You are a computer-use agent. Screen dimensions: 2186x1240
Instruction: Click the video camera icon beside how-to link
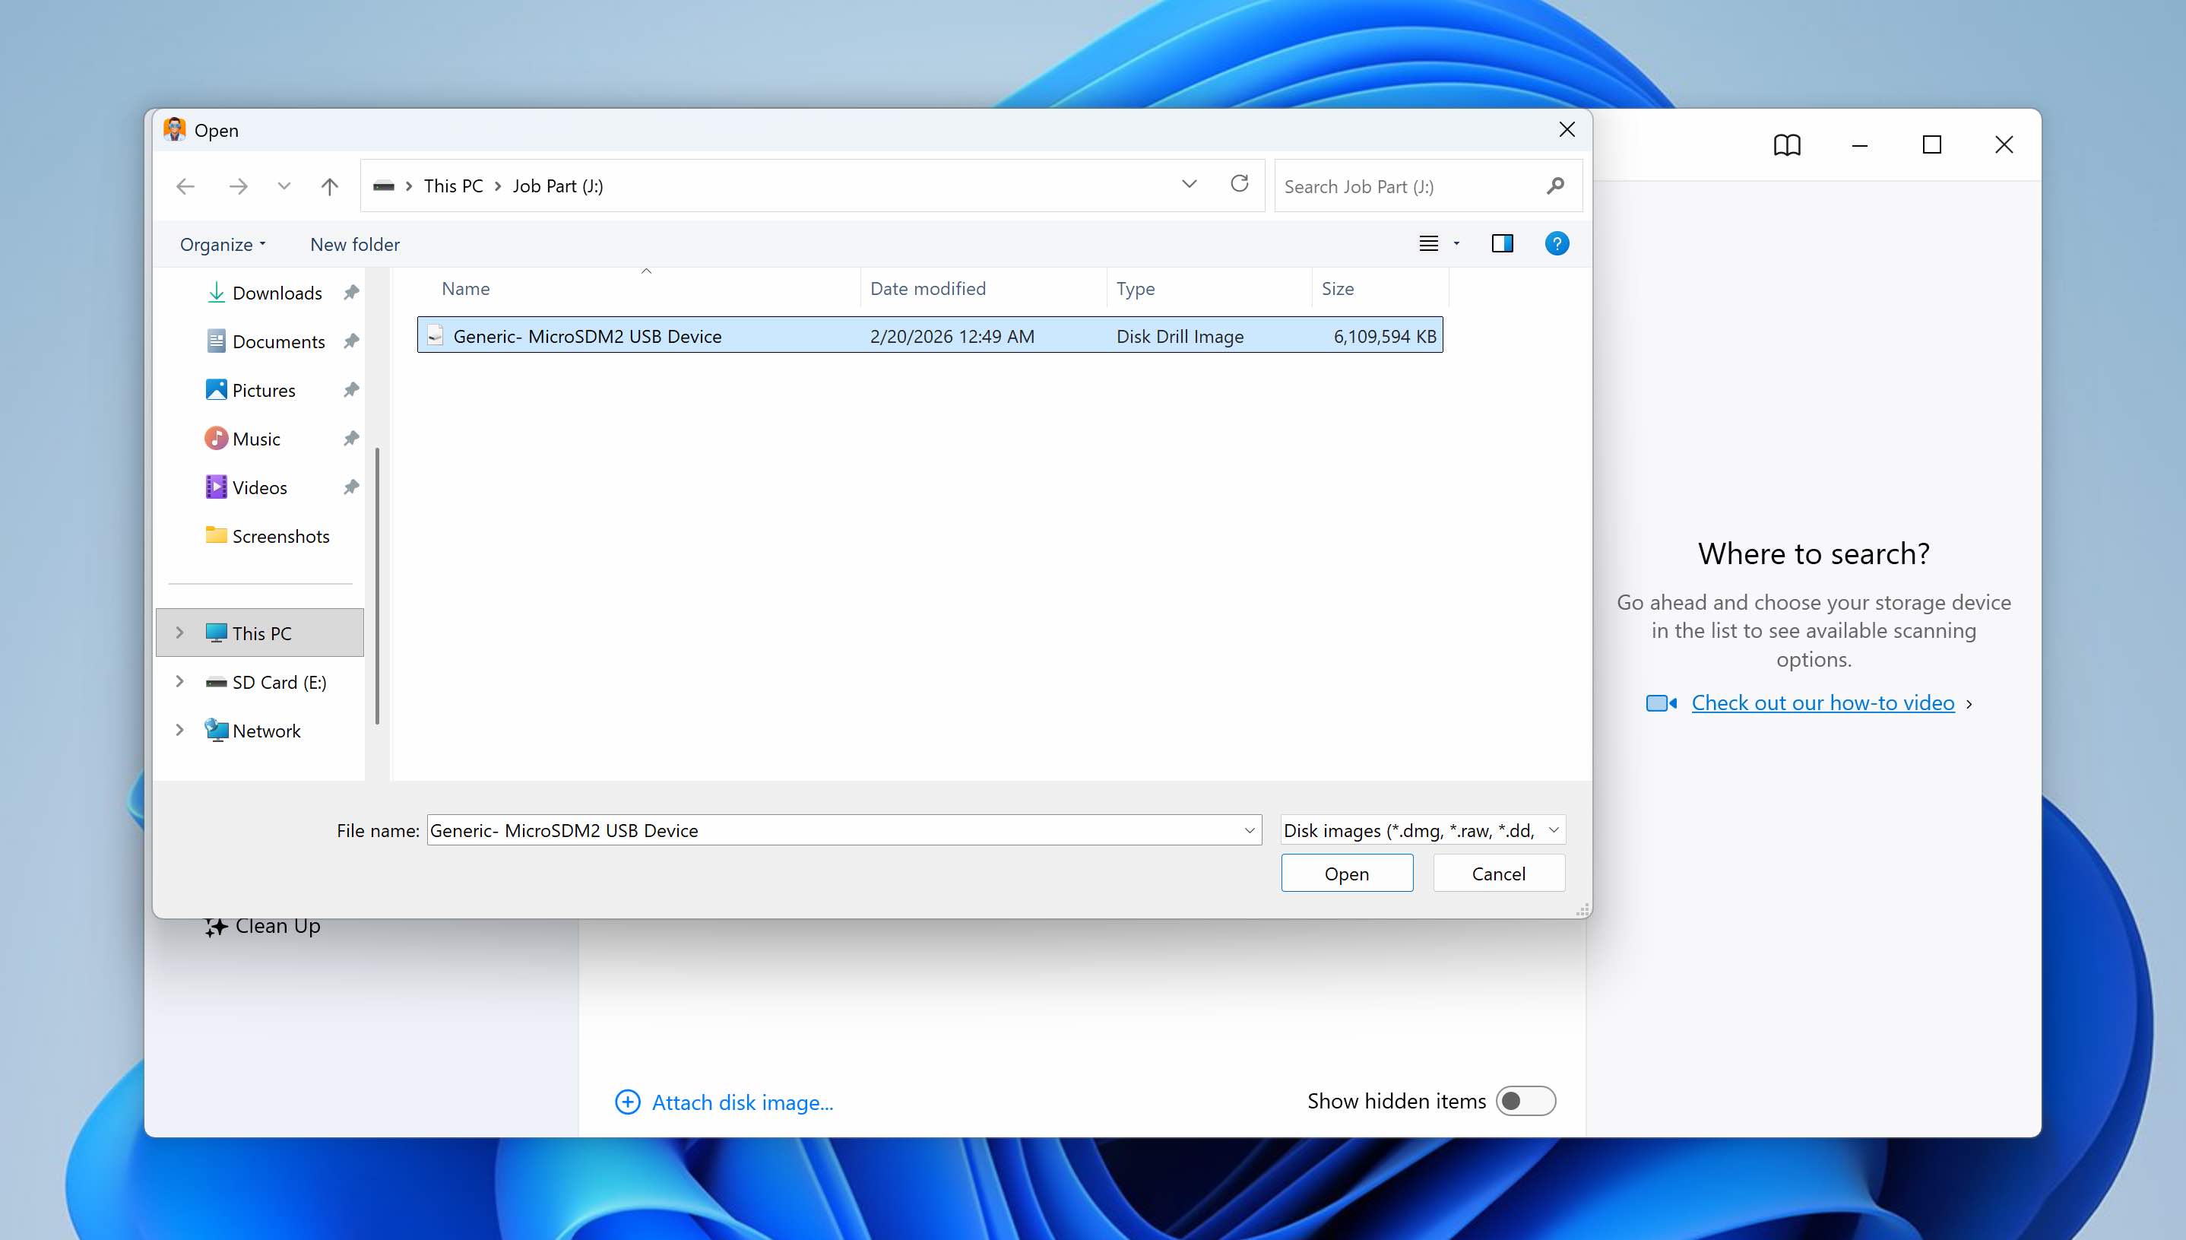1660,702
